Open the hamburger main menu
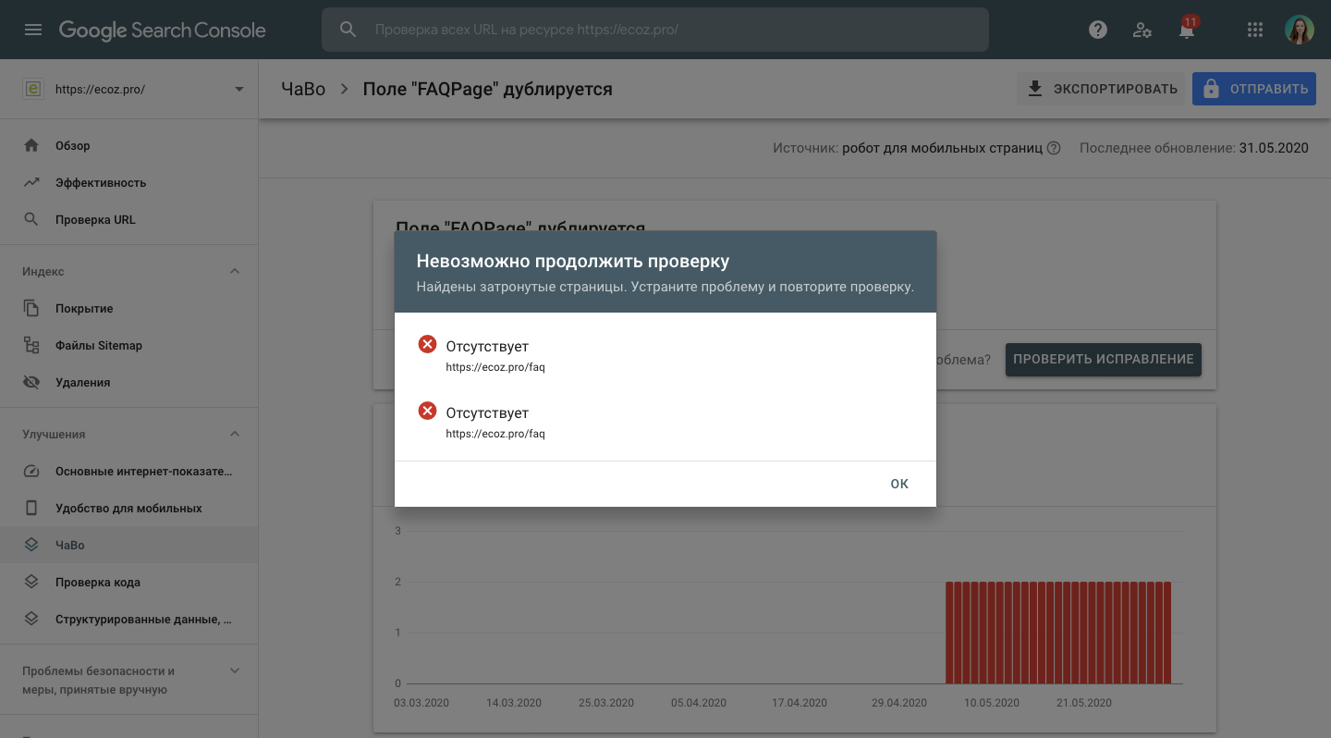 tap(33, 30)
